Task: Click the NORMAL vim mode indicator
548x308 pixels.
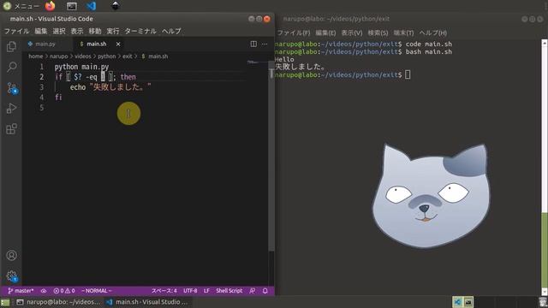Action: pos(97,291)
